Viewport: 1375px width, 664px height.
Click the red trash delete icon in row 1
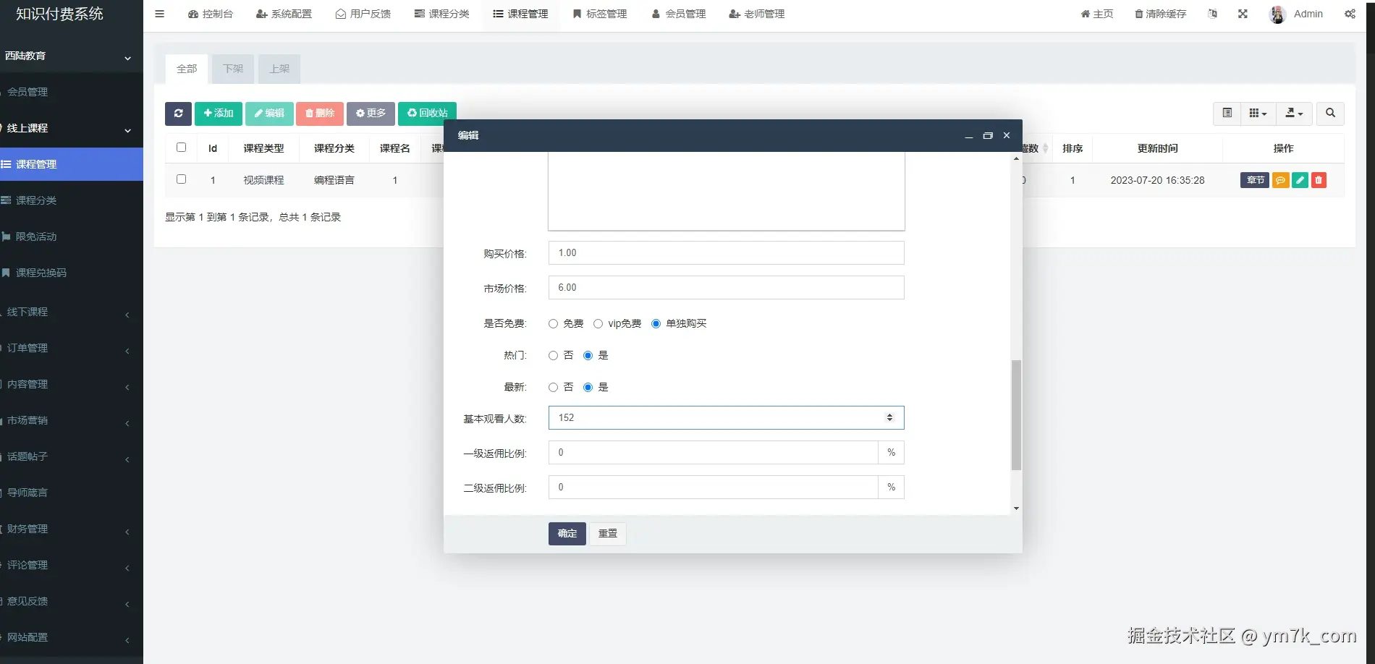pos(1319,180)
